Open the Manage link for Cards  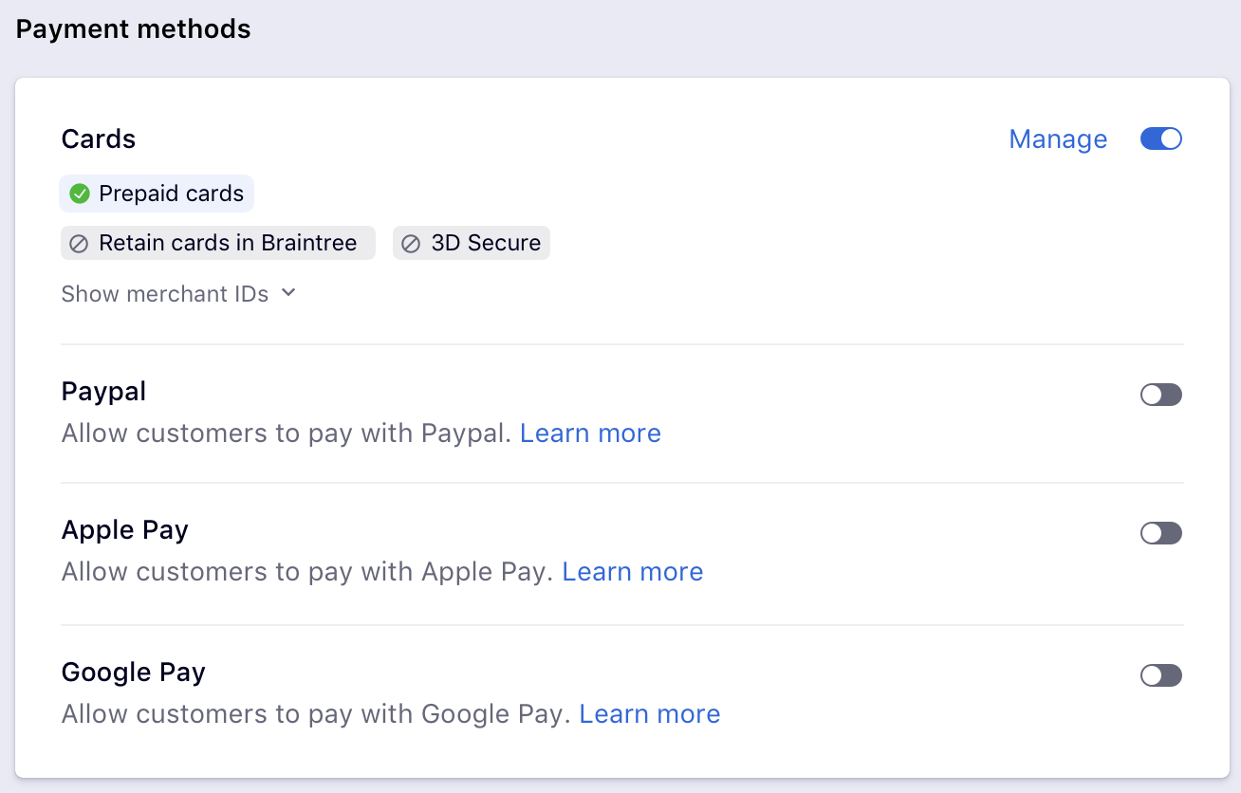[1058, 139]
